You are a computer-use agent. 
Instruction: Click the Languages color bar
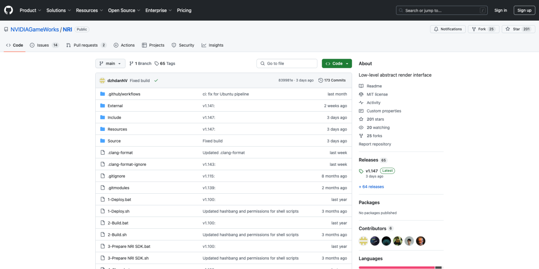click(397, 267)
